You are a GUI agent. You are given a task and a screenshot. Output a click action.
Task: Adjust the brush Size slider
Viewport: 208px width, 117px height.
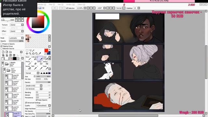point(43,76)
